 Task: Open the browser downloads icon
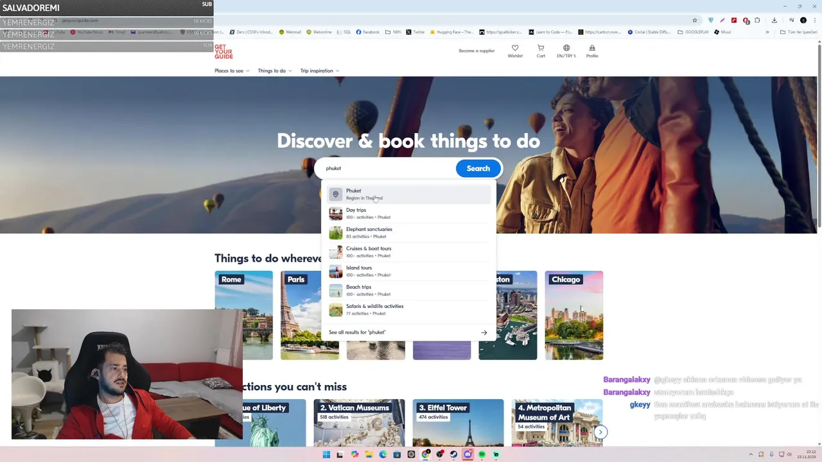coord(774,21)
